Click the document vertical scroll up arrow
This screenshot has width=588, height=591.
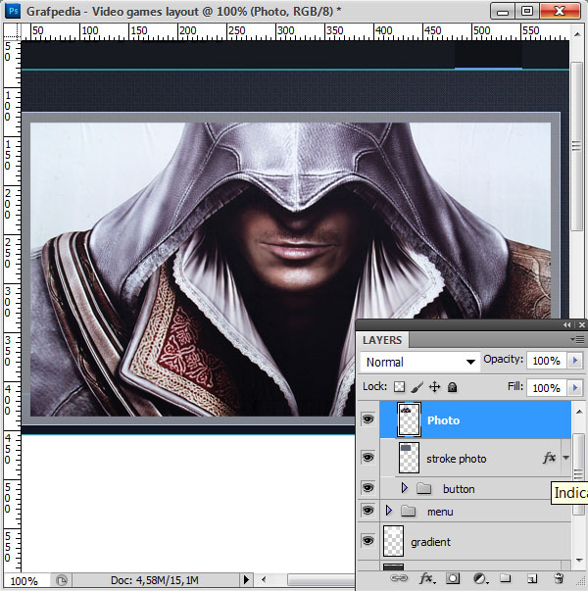pos(577,34)
